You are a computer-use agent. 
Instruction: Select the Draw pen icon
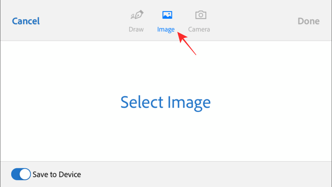tap(136, 15)
